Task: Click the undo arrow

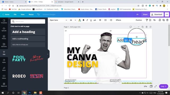Action: [x=38, y=15]
